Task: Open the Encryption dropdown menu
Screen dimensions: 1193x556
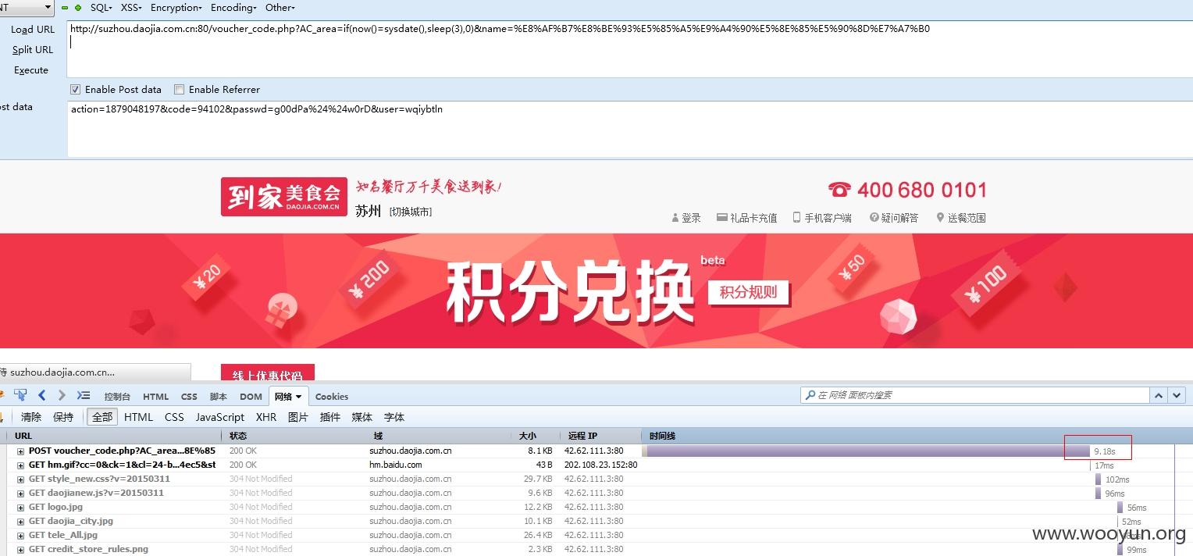Action: (x=176, y=8)
